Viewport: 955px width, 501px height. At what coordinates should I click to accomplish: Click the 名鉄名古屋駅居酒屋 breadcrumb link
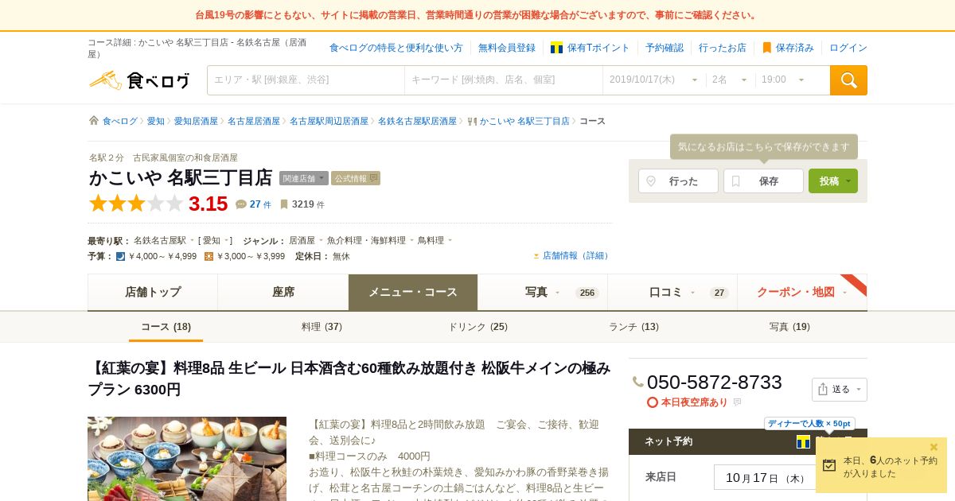pos(417,122)
